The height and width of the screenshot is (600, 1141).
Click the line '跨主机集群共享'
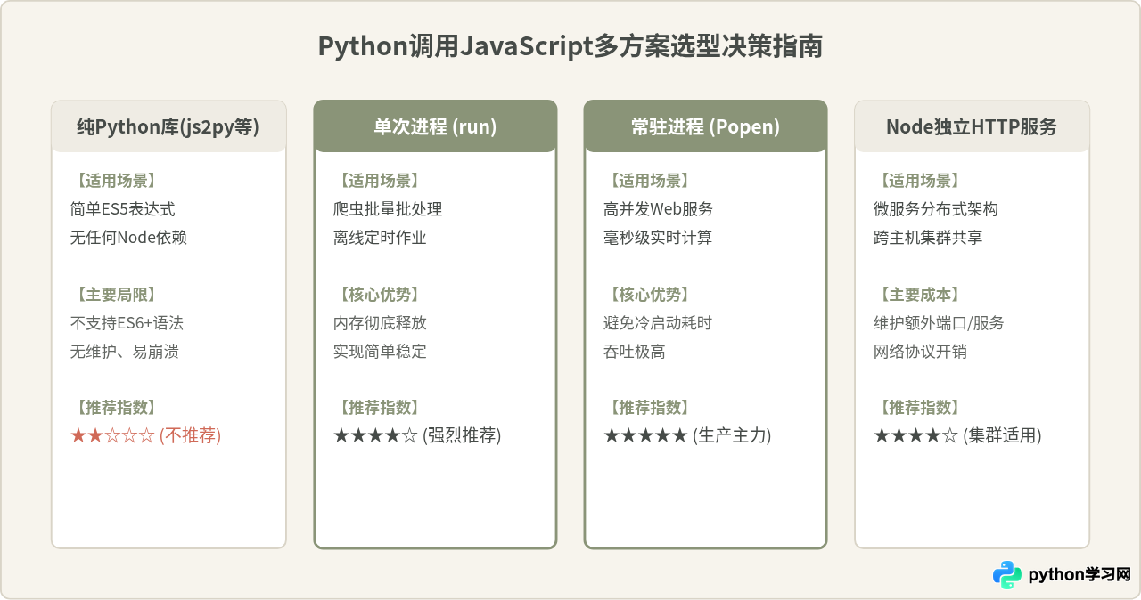tap(928, 238)
